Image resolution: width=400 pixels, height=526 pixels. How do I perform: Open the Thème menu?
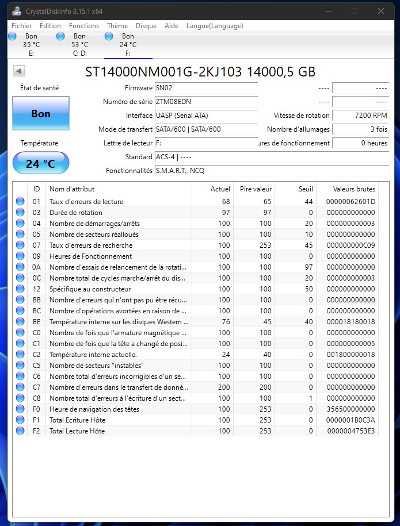tap(117, 26)
